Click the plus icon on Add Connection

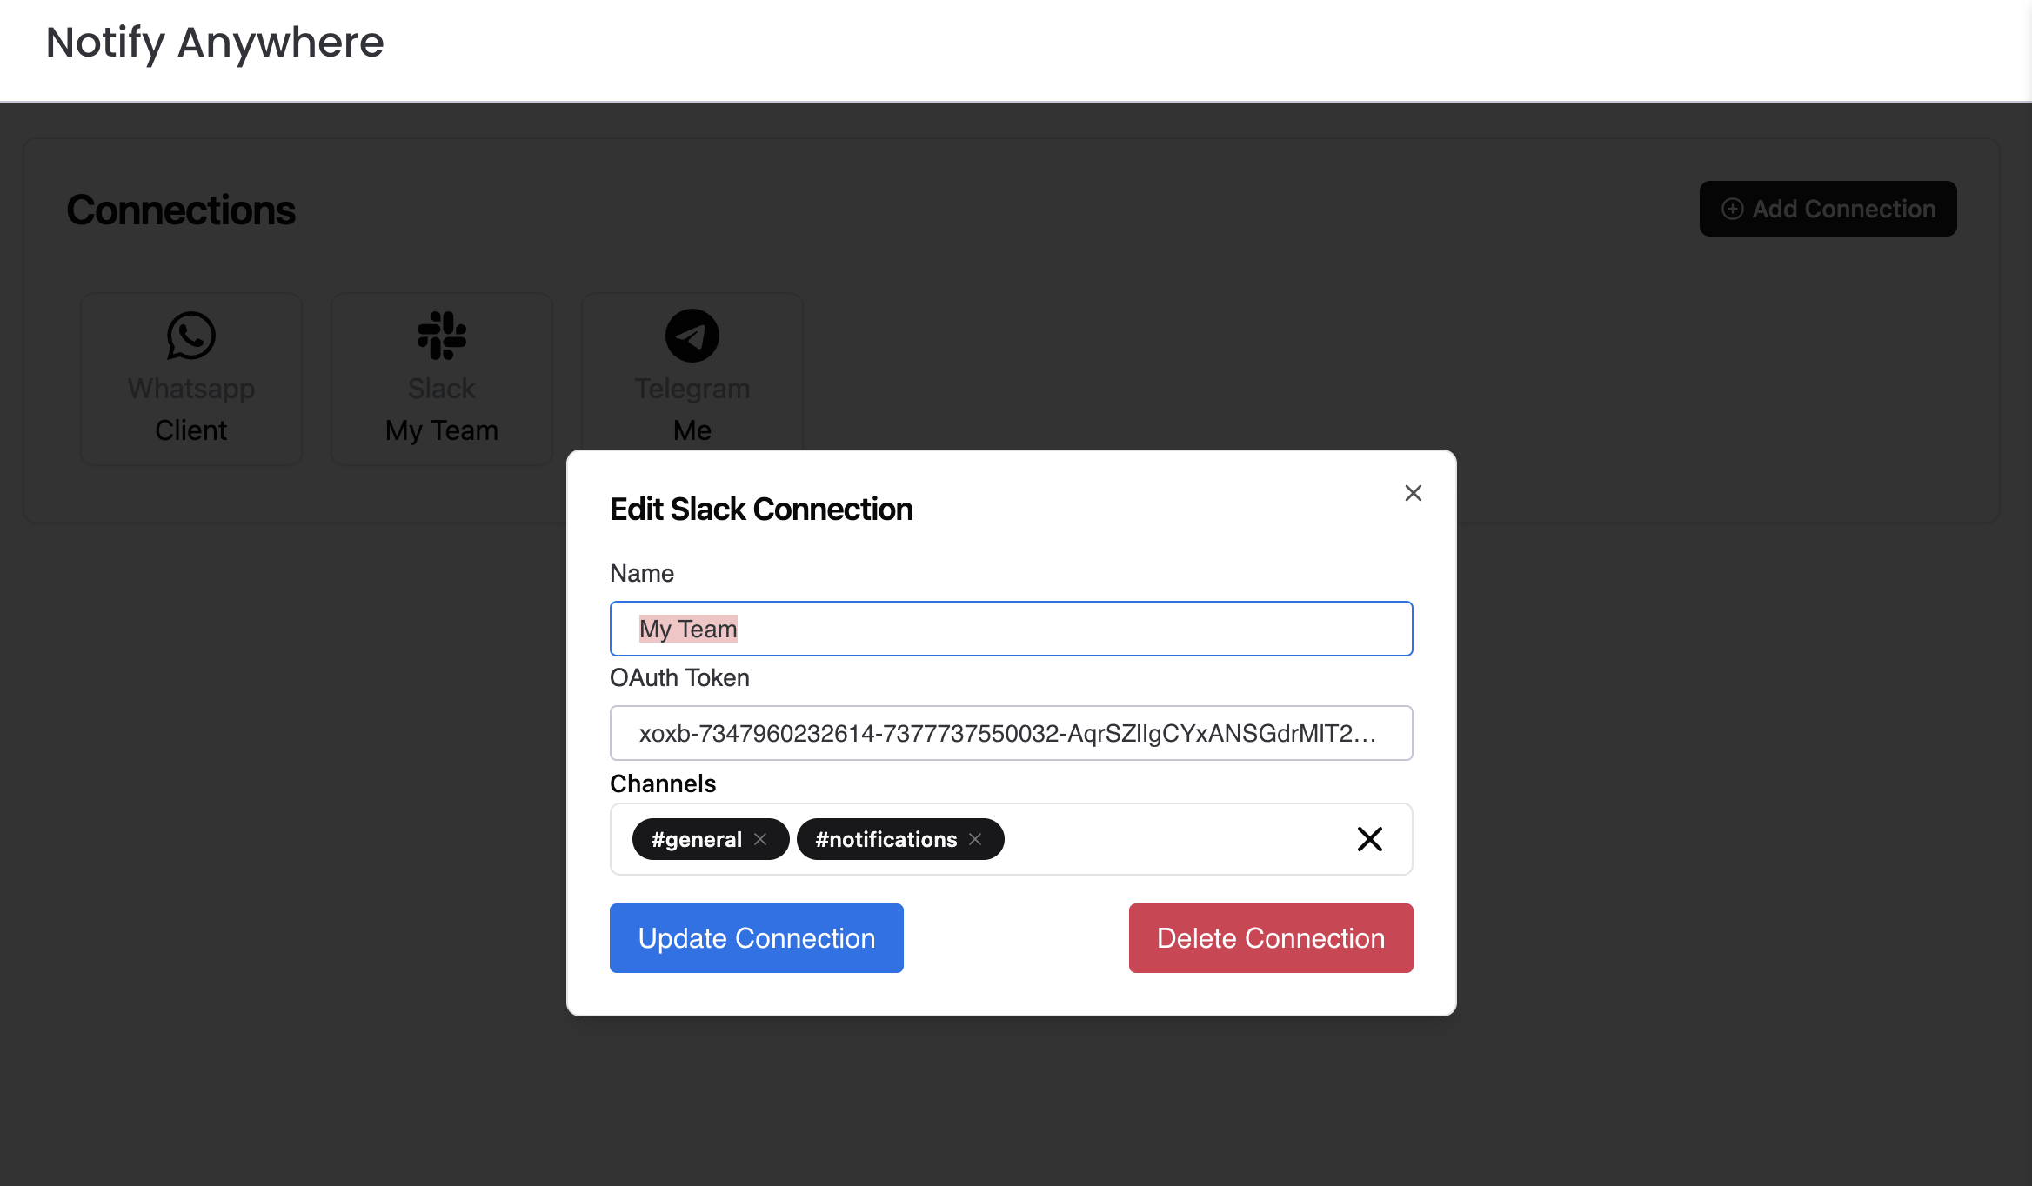(1733, 209)
